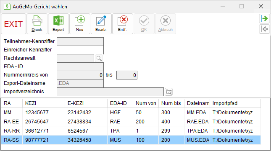Click KEZI value 26745647
Image resolution: width=271 pixels, height=151 pixels.
click(x=37, y=122)
